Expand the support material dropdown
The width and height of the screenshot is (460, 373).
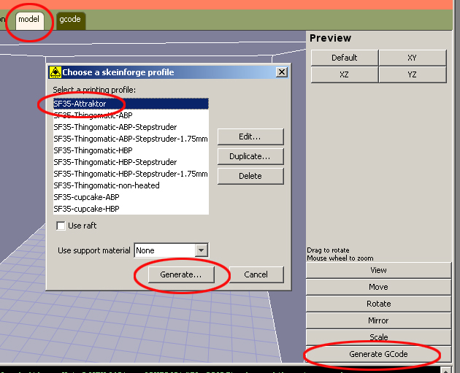[x=202, y=250]
